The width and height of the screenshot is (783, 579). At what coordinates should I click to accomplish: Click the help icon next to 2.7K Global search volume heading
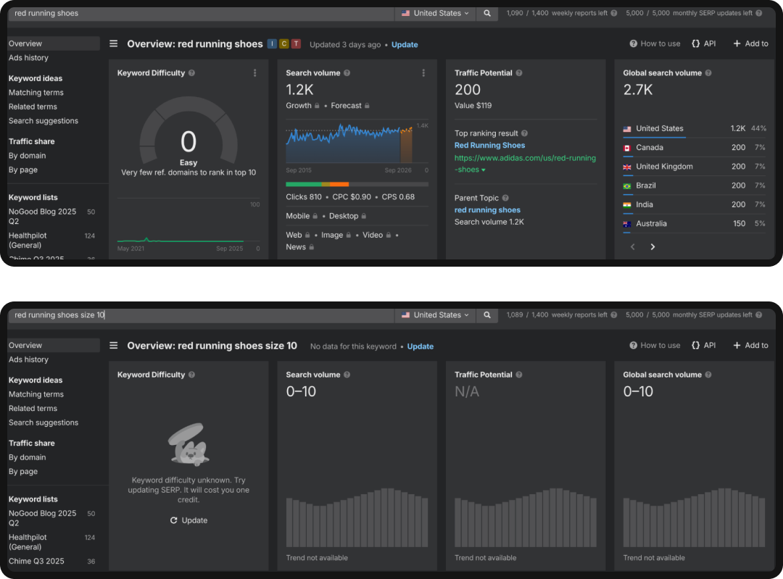click(x=708, y=73)
